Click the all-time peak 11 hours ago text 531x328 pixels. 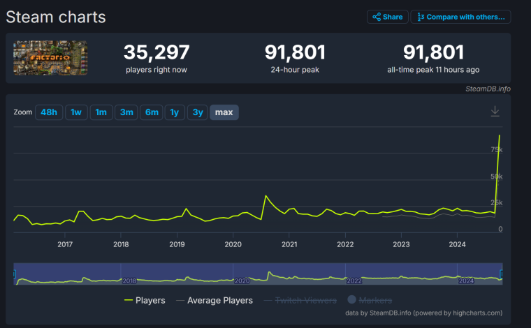click(433, 70)
